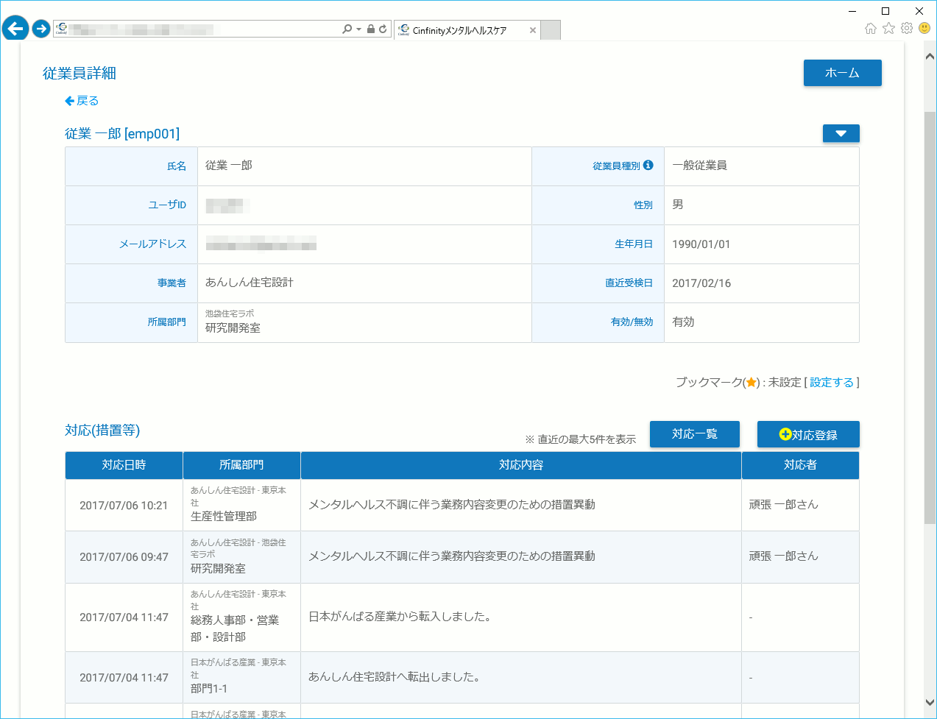
Task: Click the browser back arrow button
Action: click(15, 29)
